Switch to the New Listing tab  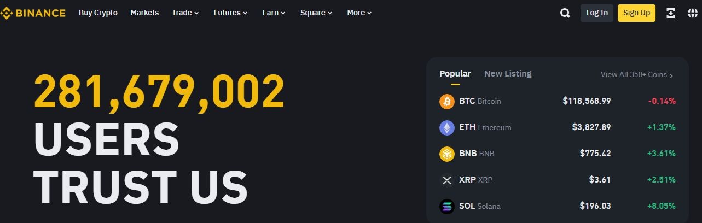508,74
